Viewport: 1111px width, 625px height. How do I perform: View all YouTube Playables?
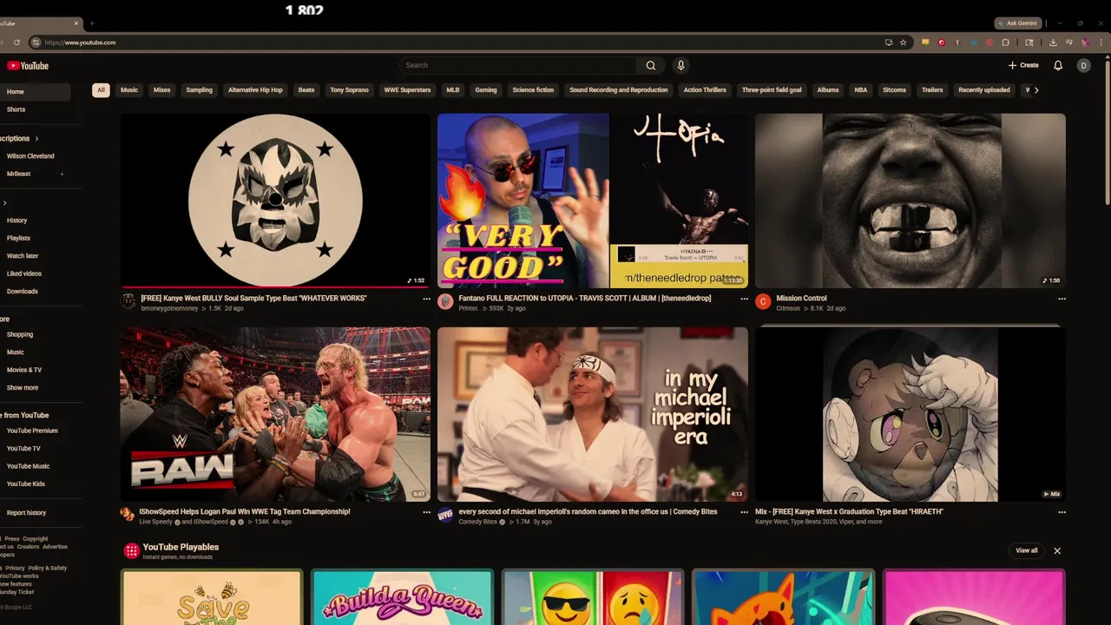coord(1027,550)
